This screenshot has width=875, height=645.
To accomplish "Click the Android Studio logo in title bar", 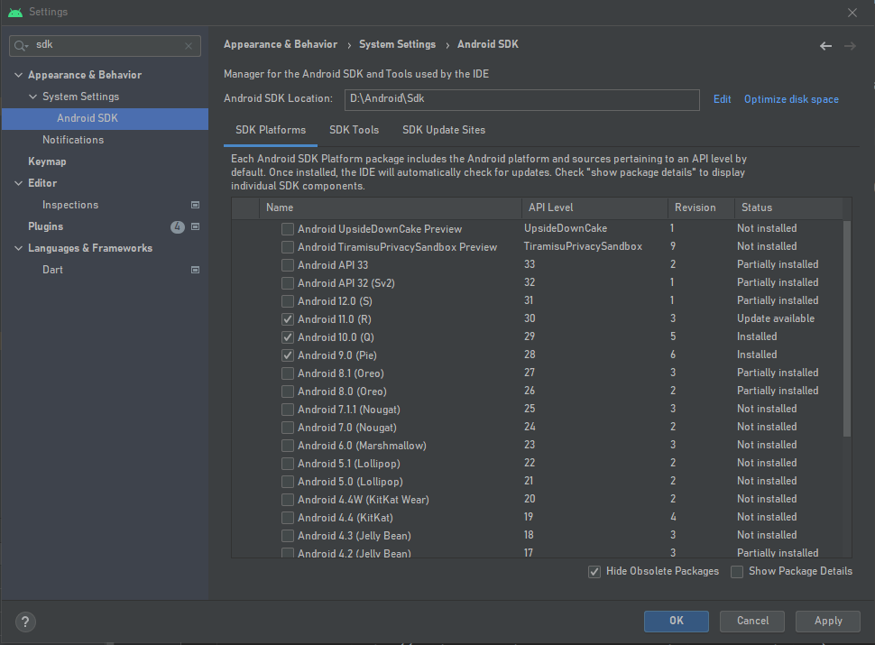I will click(x=15, y=12).
